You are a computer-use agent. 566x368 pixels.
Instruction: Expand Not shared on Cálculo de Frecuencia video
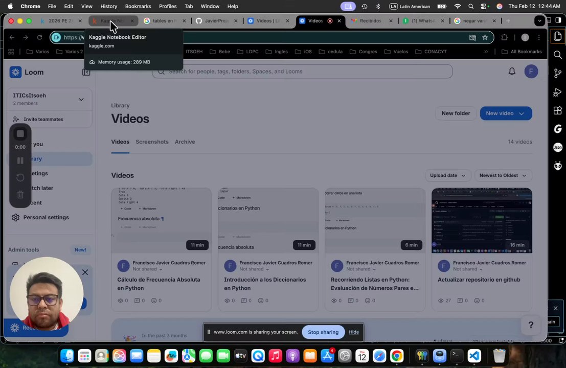click(x=147, y=269)
